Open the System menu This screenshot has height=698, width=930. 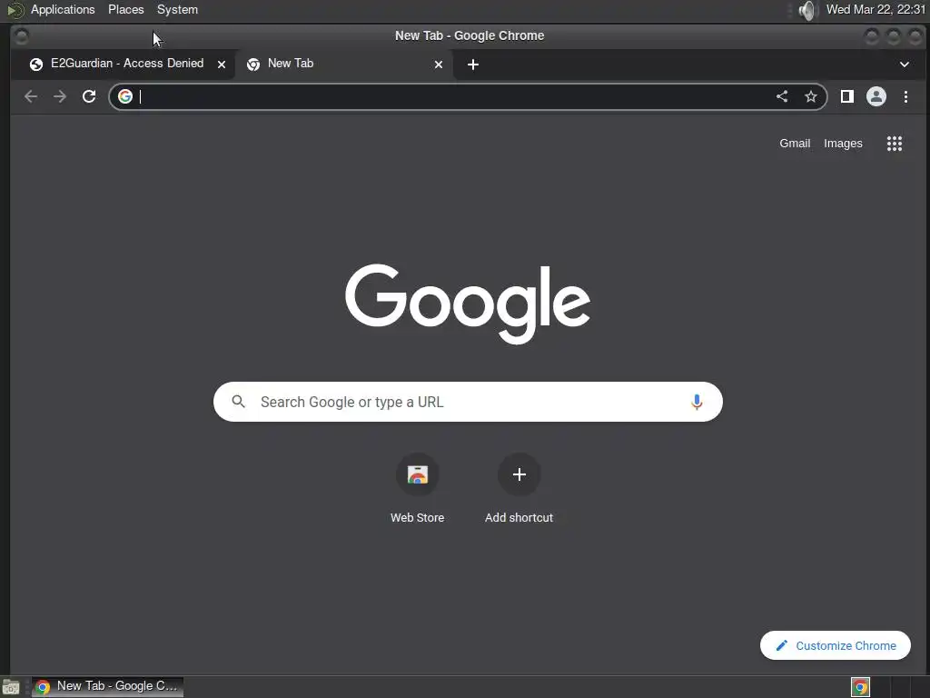[177, 9]
